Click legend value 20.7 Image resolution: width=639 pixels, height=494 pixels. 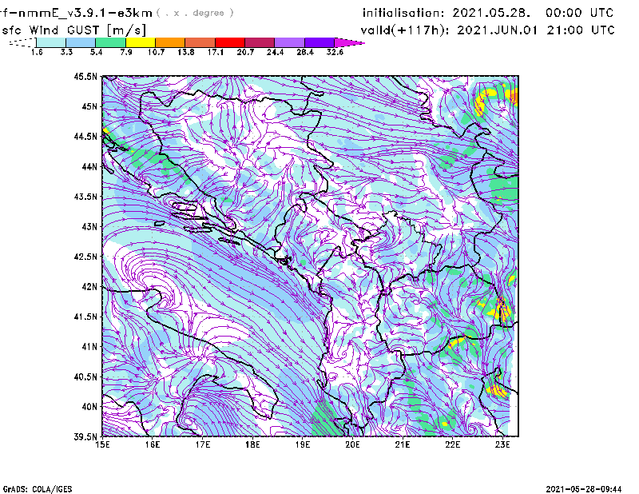tap(245, 52)
